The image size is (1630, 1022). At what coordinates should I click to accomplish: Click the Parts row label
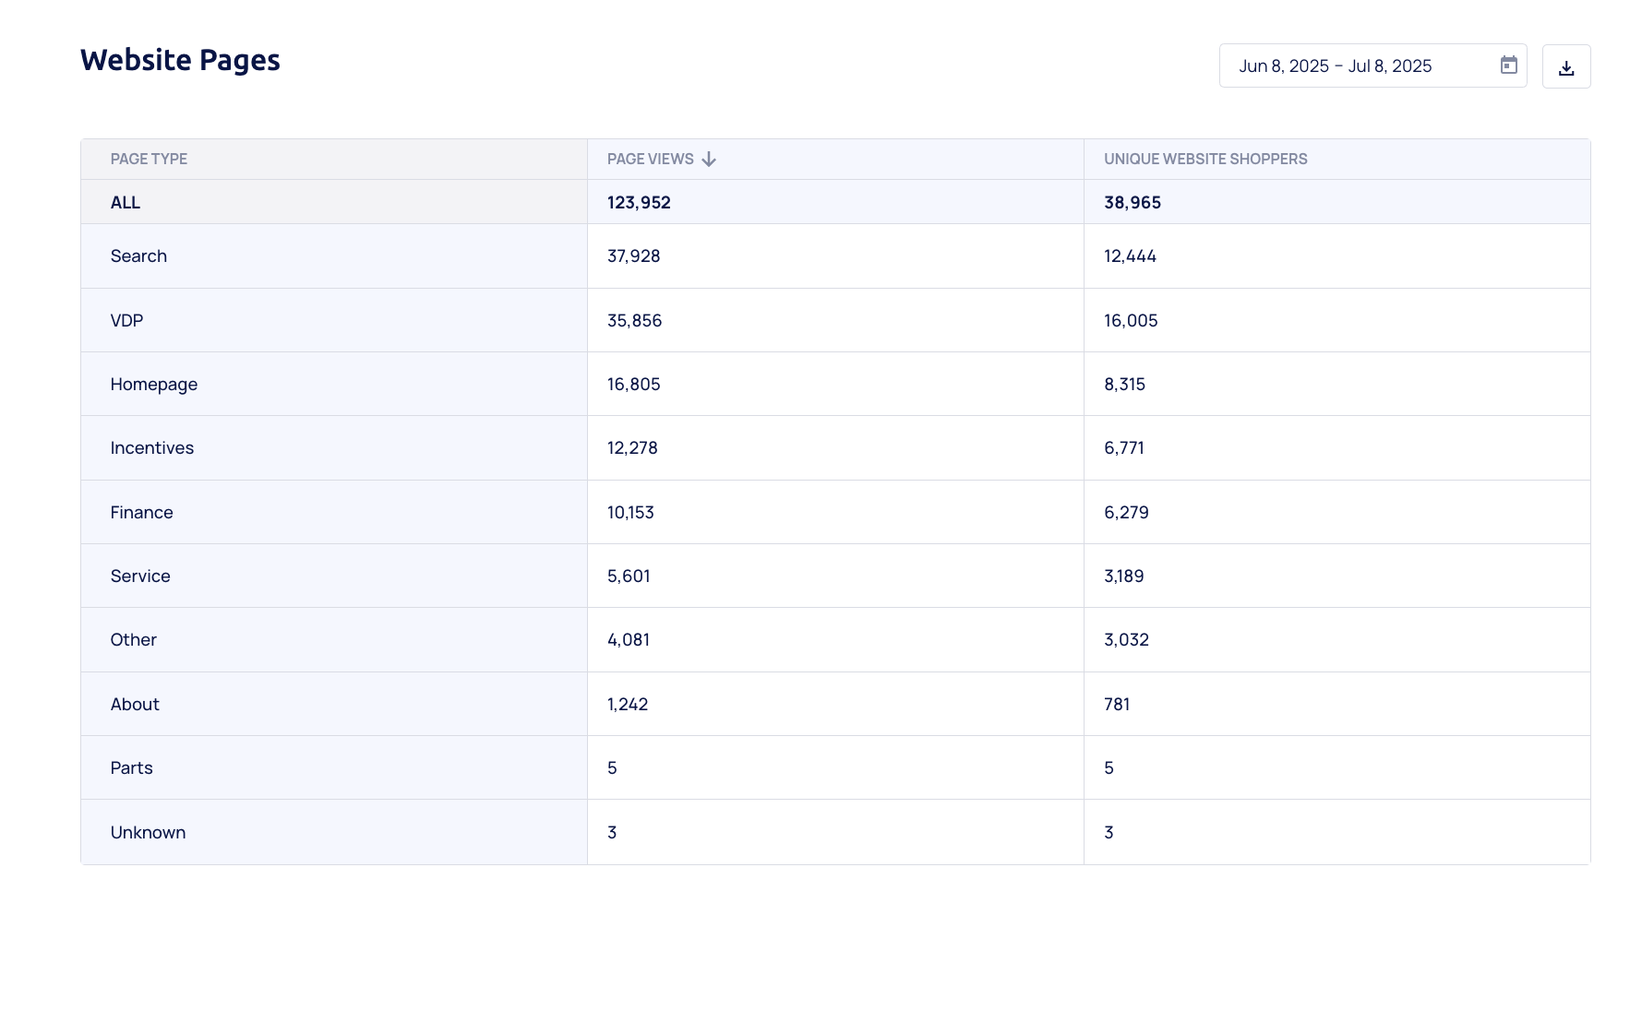pyautogui.click(x=131, y=768)
